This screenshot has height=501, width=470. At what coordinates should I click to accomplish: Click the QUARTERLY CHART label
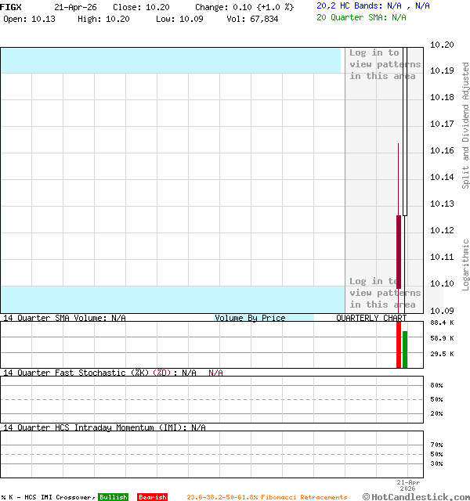[x=371, y=318]
